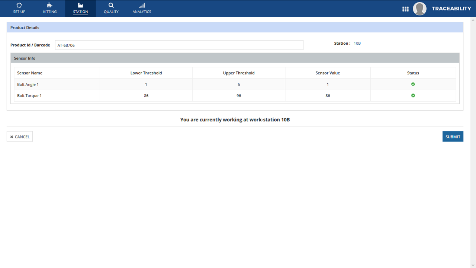The width and height of the screenshot is (476, 268).
Task: Click the cancel X icon on the Cancel button
Action: [x=12, y=136]
